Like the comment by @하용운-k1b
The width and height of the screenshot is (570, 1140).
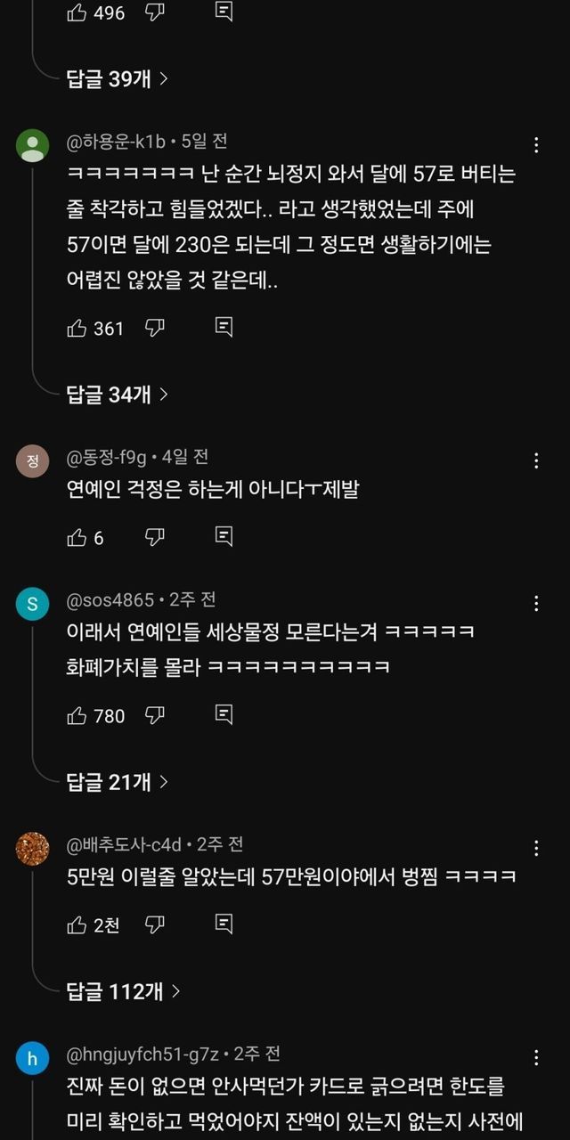click(77, 328)
